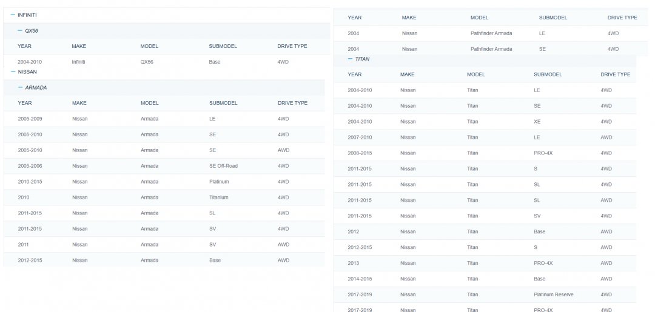The height and width of the screenshot is (312, 655).
Task: Select the Armada SE Off-Road row
Action: pos(164,166)
